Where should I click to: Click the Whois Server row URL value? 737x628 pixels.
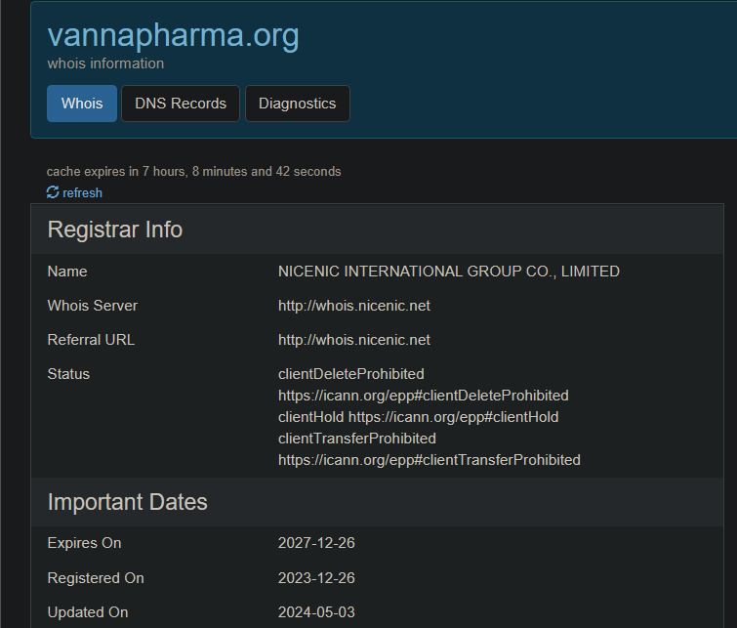tap(353, 306)
